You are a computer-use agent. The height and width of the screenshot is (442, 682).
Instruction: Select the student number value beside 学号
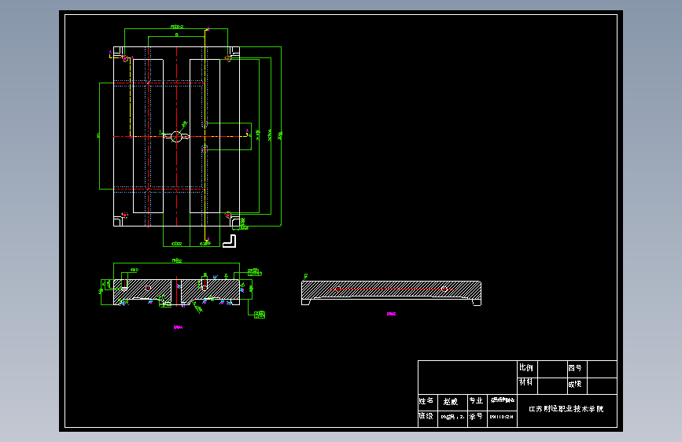502,417
